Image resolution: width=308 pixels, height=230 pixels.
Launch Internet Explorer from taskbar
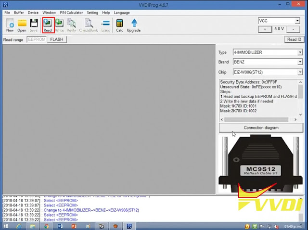(19, 226)
